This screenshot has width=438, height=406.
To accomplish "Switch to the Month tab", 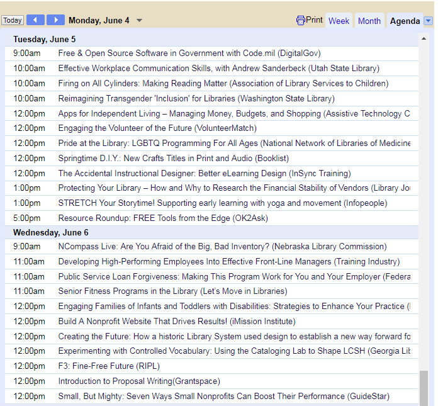I will (x=369, y=21).
